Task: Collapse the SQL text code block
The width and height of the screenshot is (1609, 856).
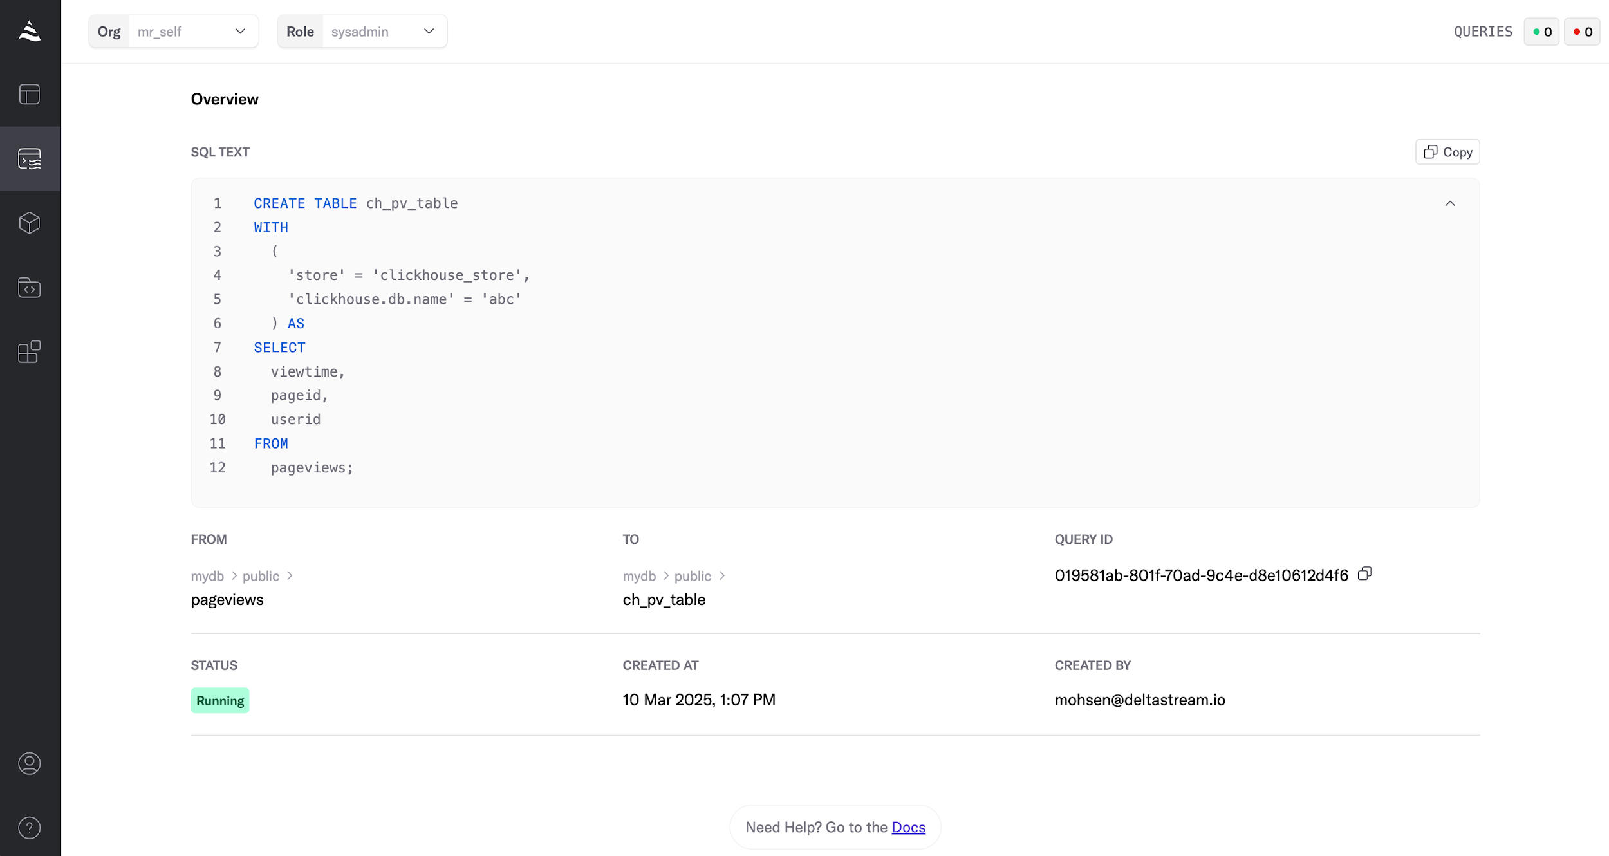Action: (1450, 203)
